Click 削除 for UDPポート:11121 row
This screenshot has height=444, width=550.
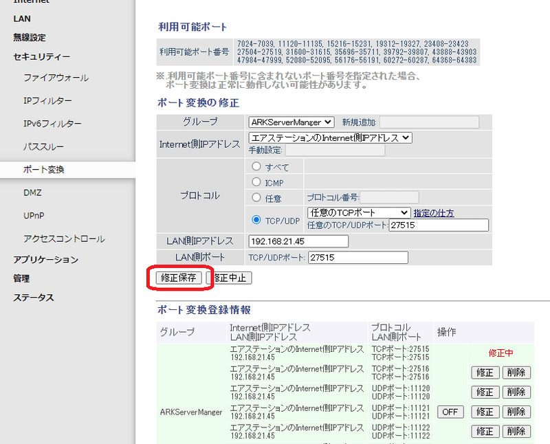click(x=516, y=412)
